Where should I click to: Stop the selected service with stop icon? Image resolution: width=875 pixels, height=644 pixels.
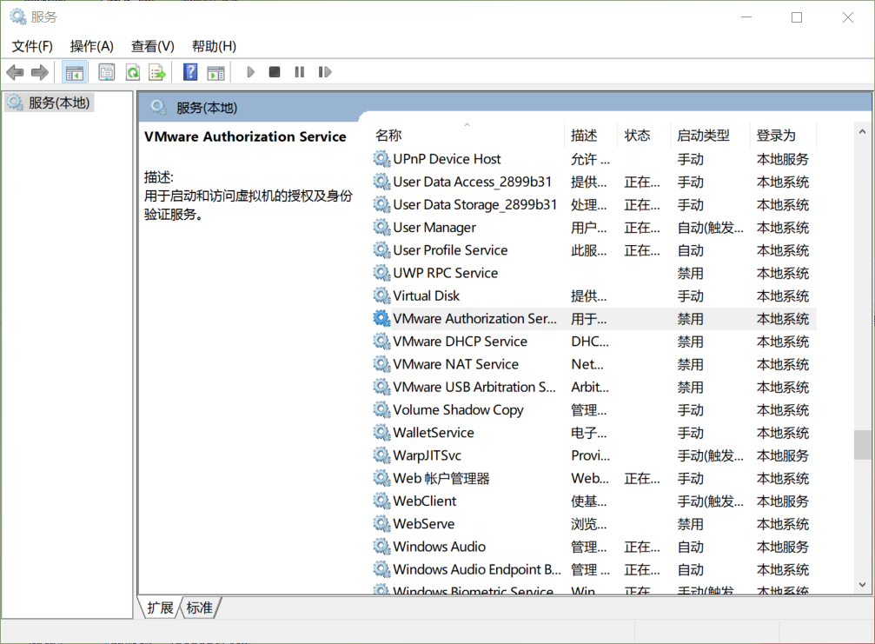pyautogui.click(x=274, y=72)
